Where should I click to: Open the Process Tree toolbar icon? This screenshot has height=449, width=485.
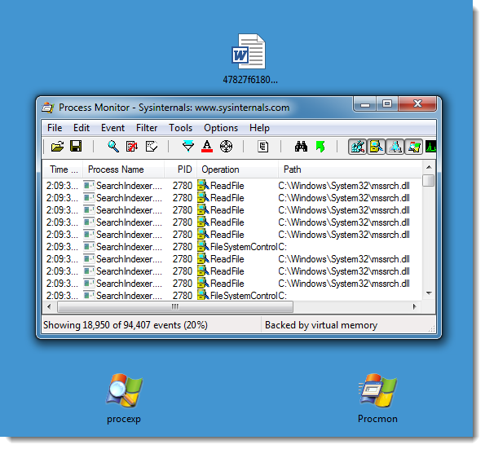[x=263, y=146]
